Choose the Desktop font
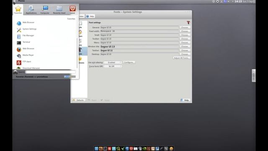 (x=185, y=54)
